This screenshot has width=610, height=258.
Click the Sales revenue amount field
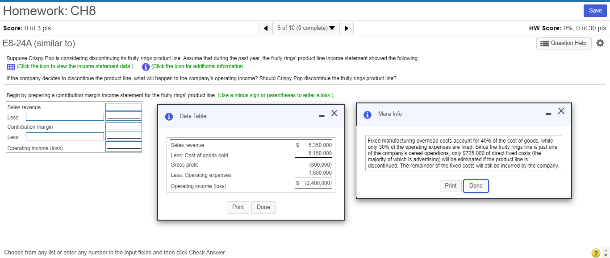coord(124,107)
